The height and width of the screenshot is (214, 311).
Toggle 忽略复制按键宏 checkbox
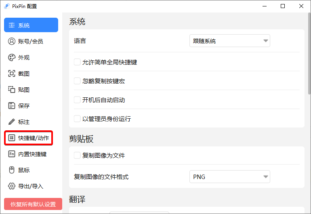[x=77, y=81]
